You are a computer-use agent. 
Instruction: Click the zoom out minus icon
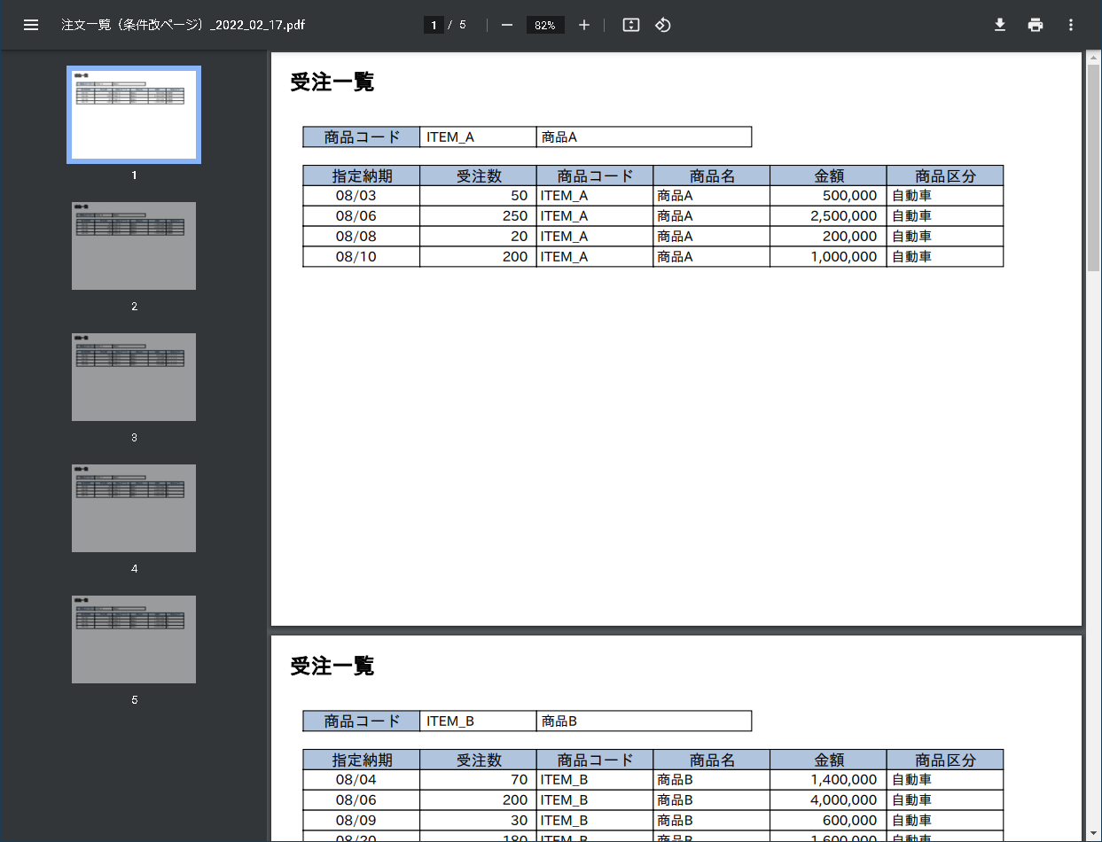[507, 25]
